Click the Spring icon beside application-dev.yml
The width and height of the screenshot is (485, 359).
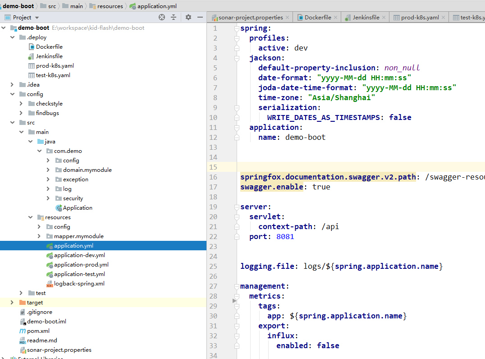click(50, 255)
